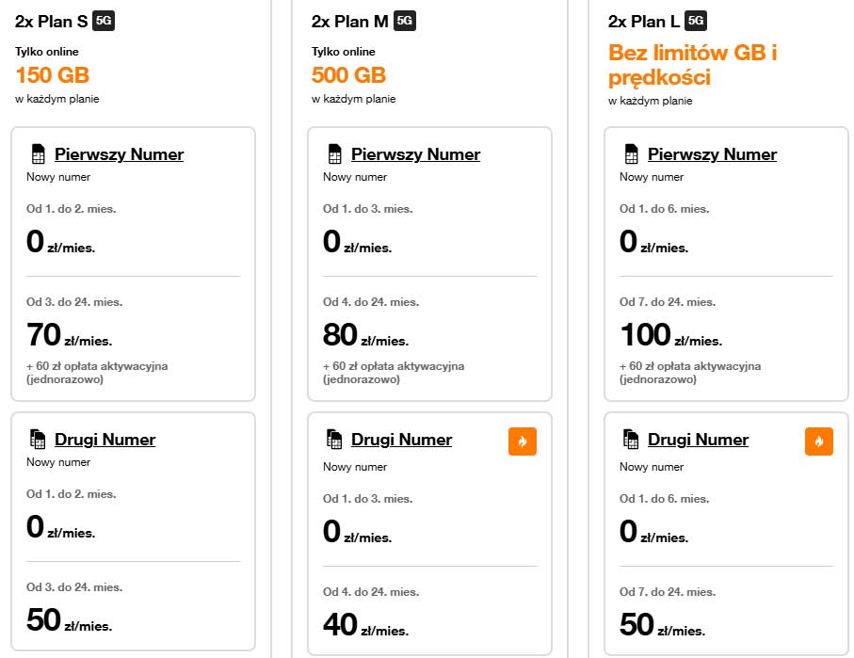Click the SIM card icon beside Drugi Numer in Plan L
The image size is (854, 658).
pos(631,438)
